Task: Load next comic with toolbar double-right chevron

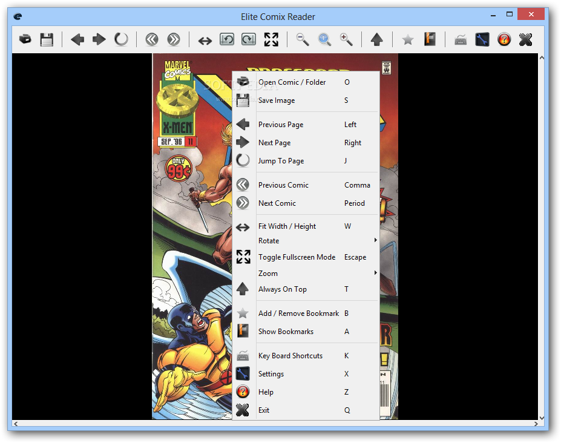Action: [x=174, y=39]
